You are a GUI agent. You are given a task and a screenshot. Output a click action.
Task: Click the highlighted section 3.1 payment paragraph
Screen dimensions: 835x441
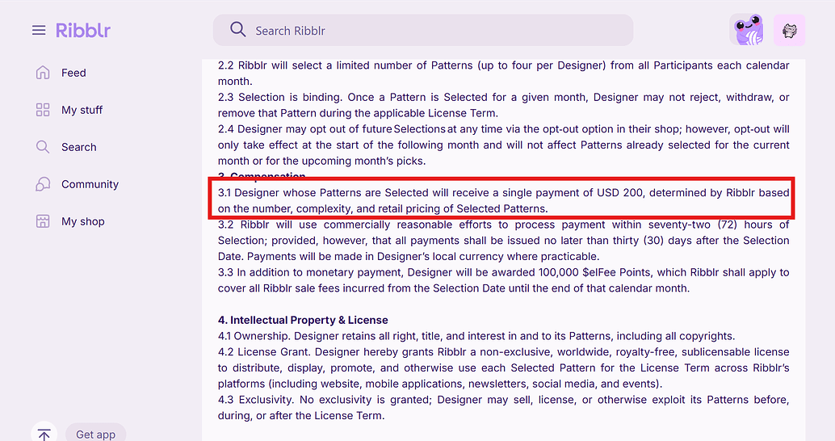503,200
